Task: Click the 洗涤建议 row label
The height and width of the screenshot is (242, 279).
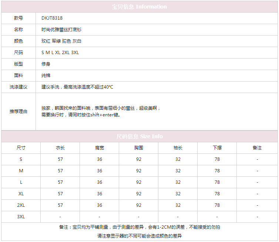Action: 19,87
